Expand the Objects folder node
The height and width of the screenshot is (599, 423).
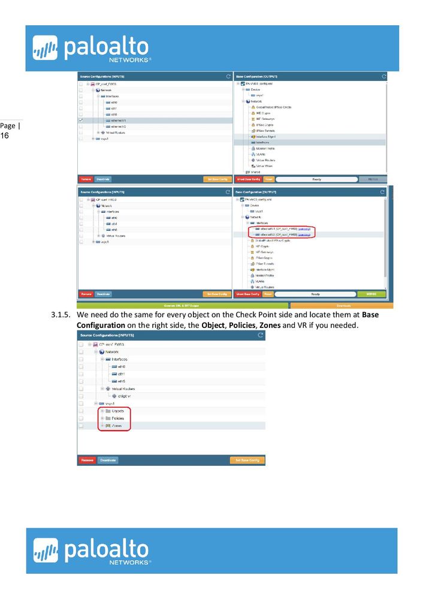pos(102,411)
